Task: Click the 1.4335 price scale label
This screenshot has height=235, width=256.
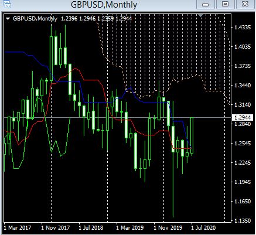Action: coord(243,27)
